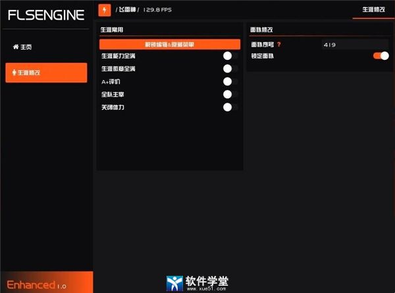Enable the 生涯徽章全满 toggle
Viewport: 395px width, 293px height.
pos(230,68)
